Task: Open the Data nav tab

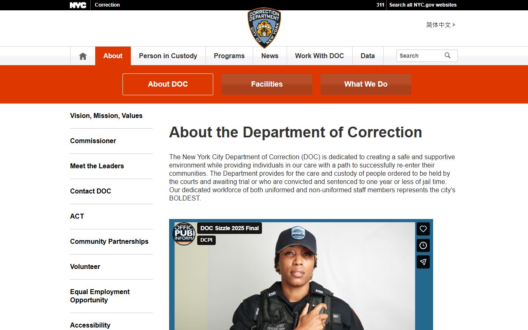Action: tap(368, 56)
